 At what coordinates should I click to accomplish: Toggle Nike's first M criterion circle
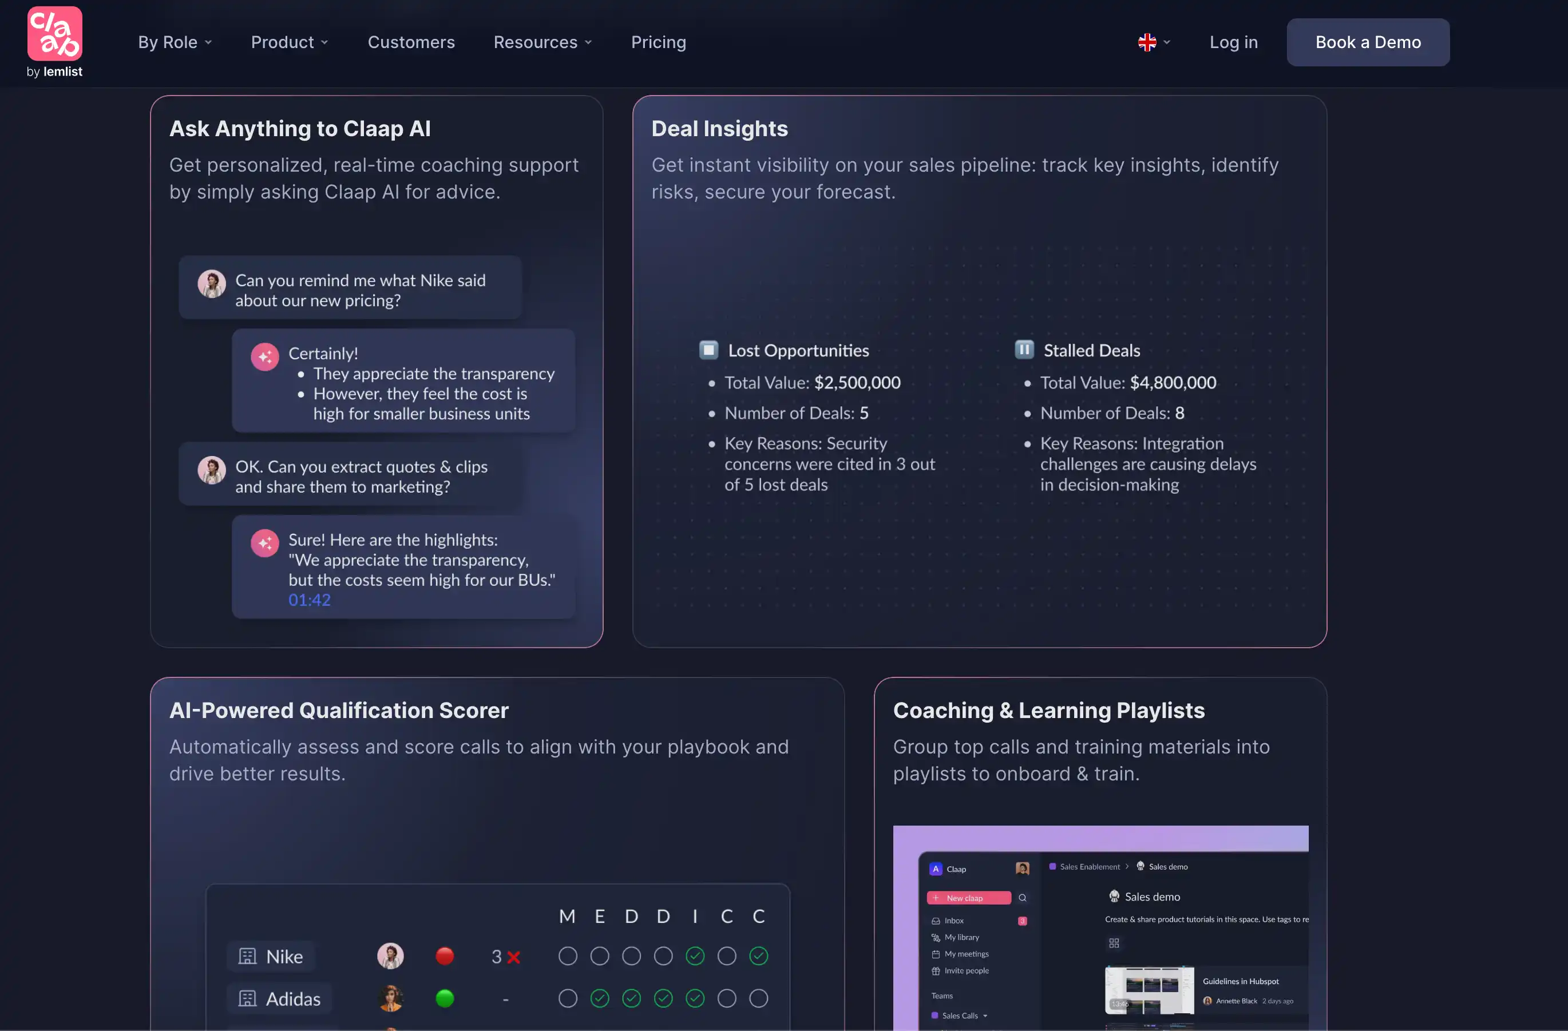click(x=567, y=956)
